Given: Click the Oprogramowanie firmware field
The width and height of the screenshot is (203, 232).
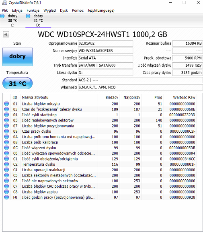Looking at the screenshot, I should pos(105,43).
